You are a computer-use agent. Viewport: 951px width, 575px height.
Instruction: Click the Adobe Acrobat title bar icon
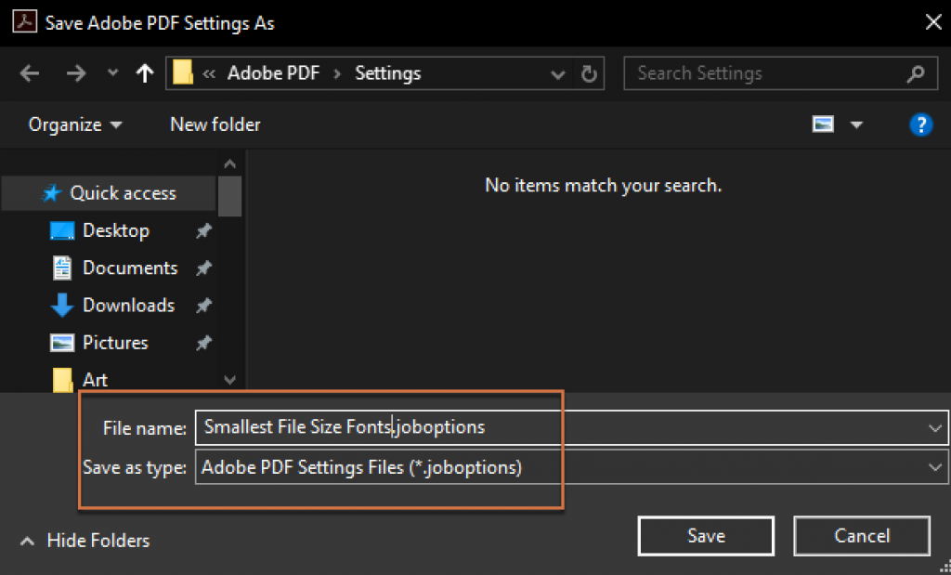(x=25, y=22)
